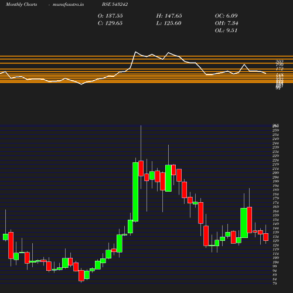Click the '239' label on the candlestick price axis

[x=276, y=147]
